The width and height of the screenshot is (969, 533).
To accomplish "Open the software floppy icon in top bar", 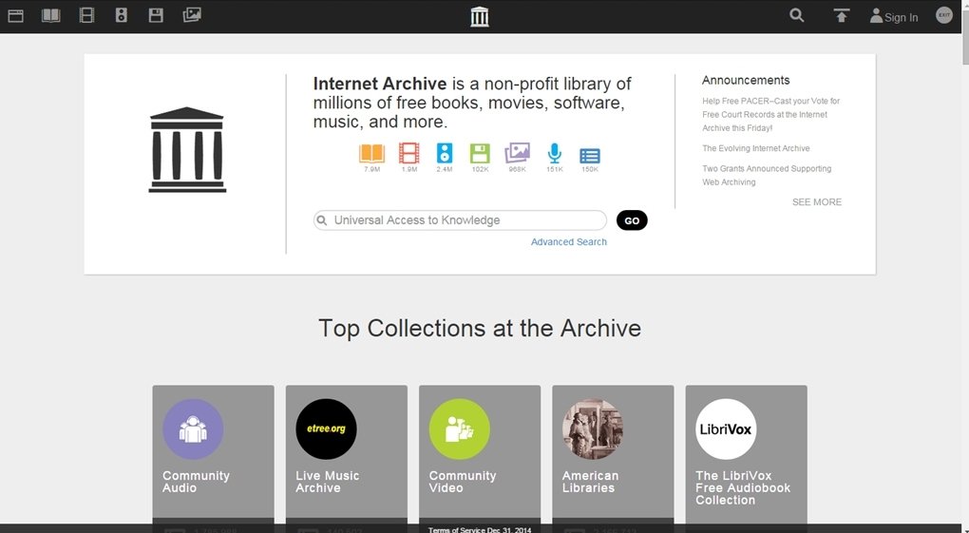I will [156, 15].
